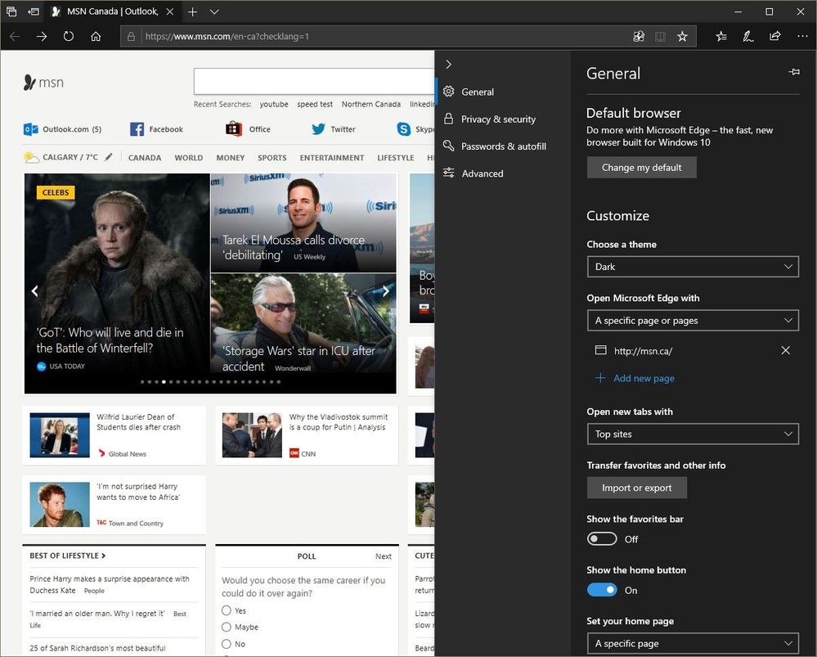The width and height of the screenshot is (817, 657).
Task: Click the Add notes pen icon
Action: coord(747,36)
